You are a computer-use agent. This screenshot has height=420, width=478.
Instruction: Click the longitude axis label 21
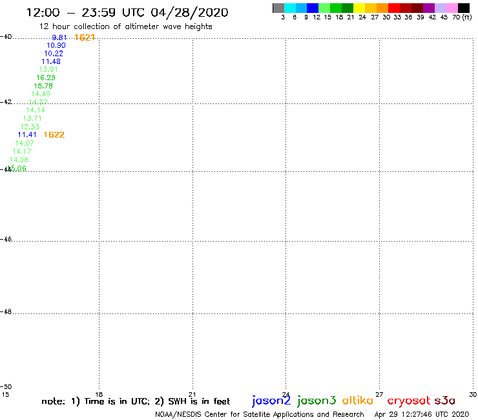coord(192,394)
